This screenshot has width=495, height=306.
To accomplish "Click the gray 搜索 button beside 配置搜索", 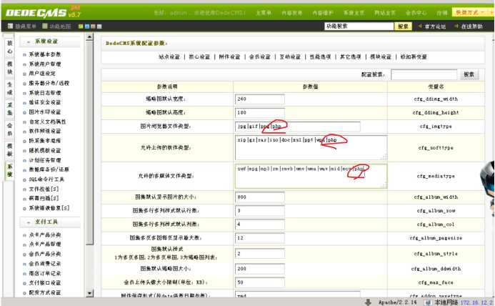I will (x=469, y=75).
